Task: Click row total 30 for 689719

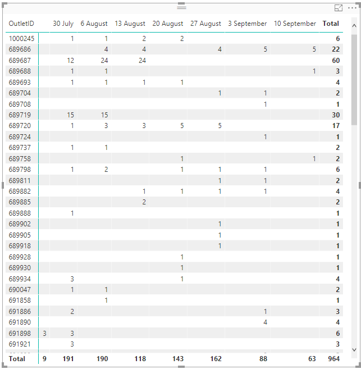Action: coord(336,115)
